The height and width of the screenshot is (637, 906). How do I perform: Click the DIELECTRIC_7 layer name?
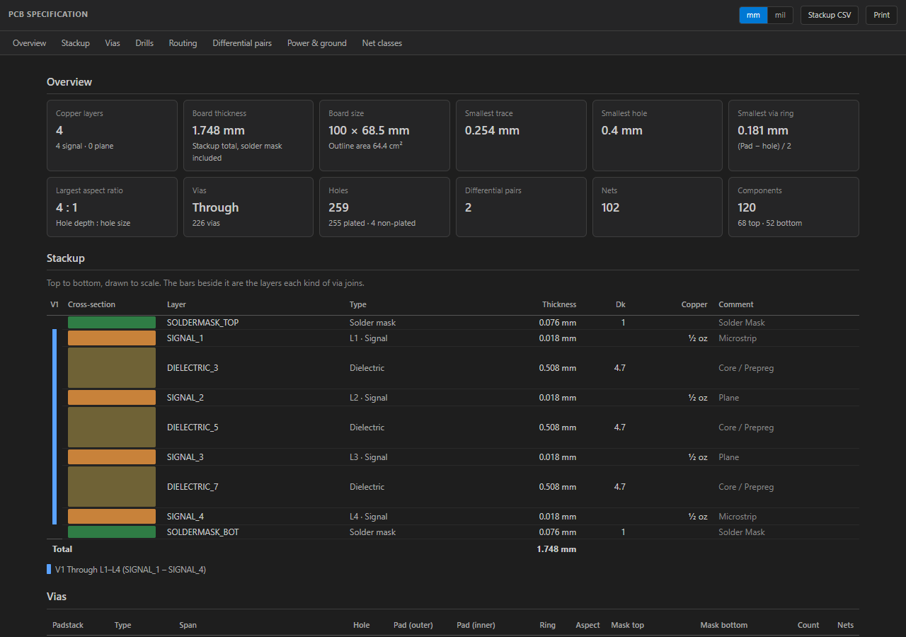(193, 487)
